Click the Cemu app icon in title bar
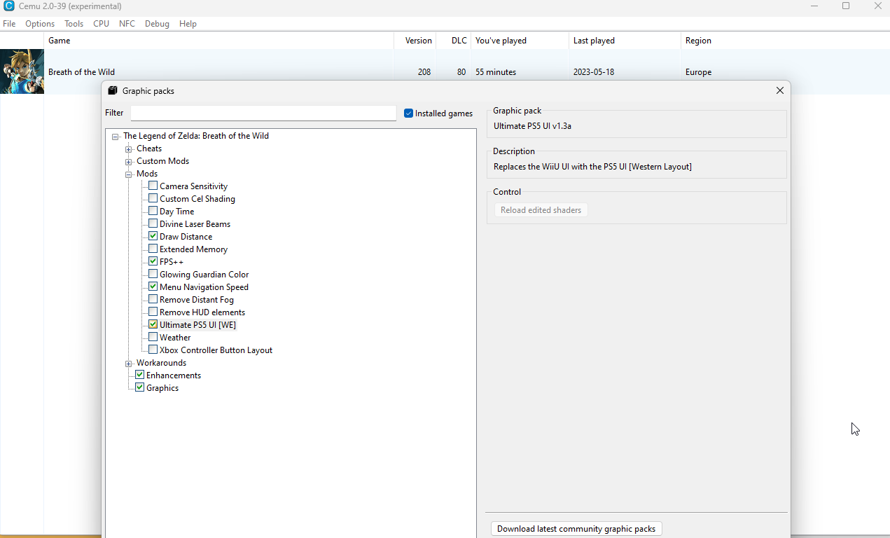This screenshot has height=538, width=890. pyautogui.click(x=9, y=6)
